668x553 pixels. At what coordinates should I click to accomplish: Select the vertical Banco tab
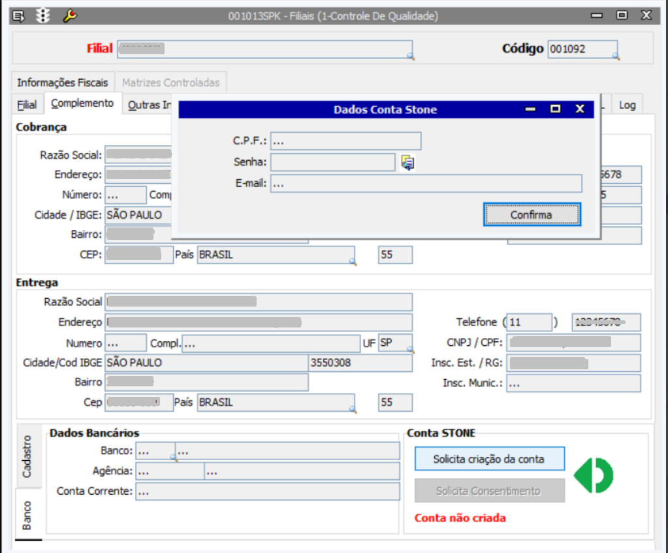[27, 514]
